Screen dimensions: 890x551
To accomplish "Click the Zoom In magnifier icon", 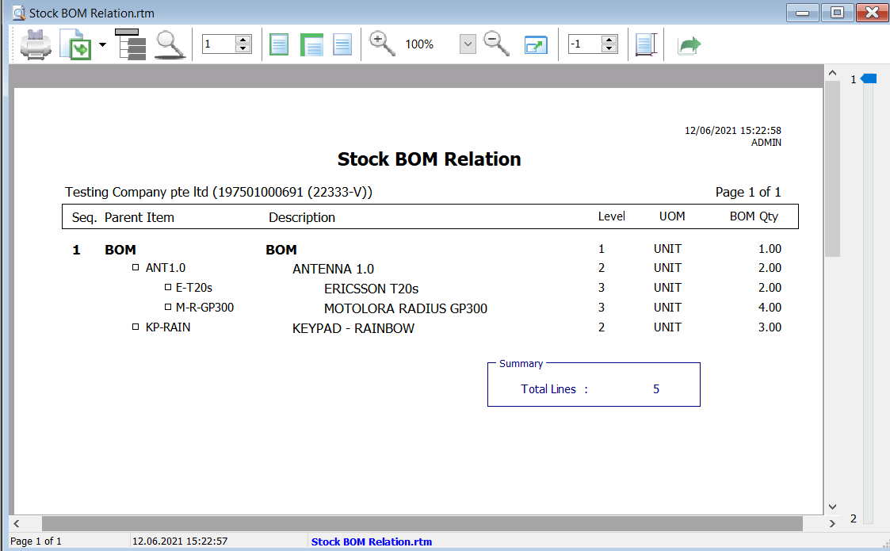I will pyautogui.click(x=382, y=44).
